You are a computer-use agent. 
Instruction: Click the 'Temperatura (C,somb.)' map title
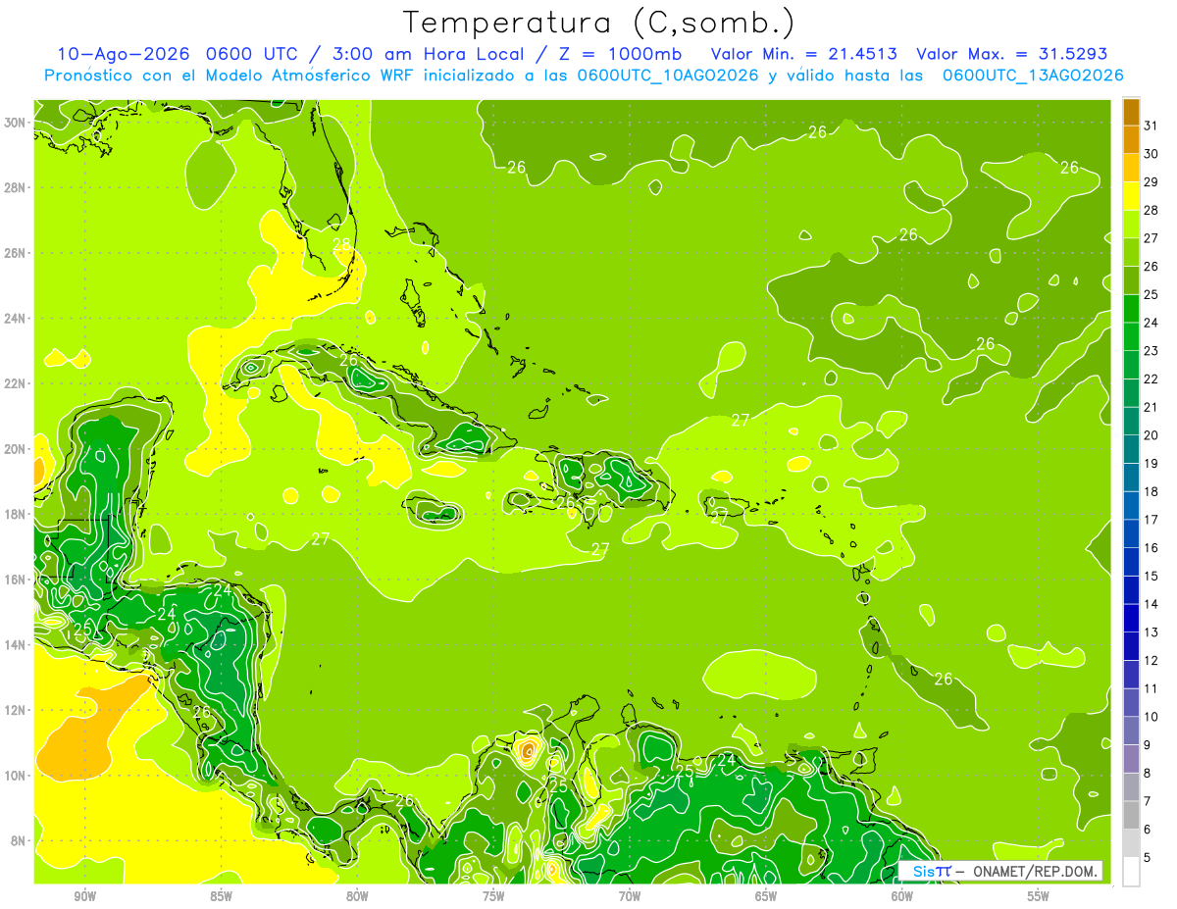click(599, 23)
